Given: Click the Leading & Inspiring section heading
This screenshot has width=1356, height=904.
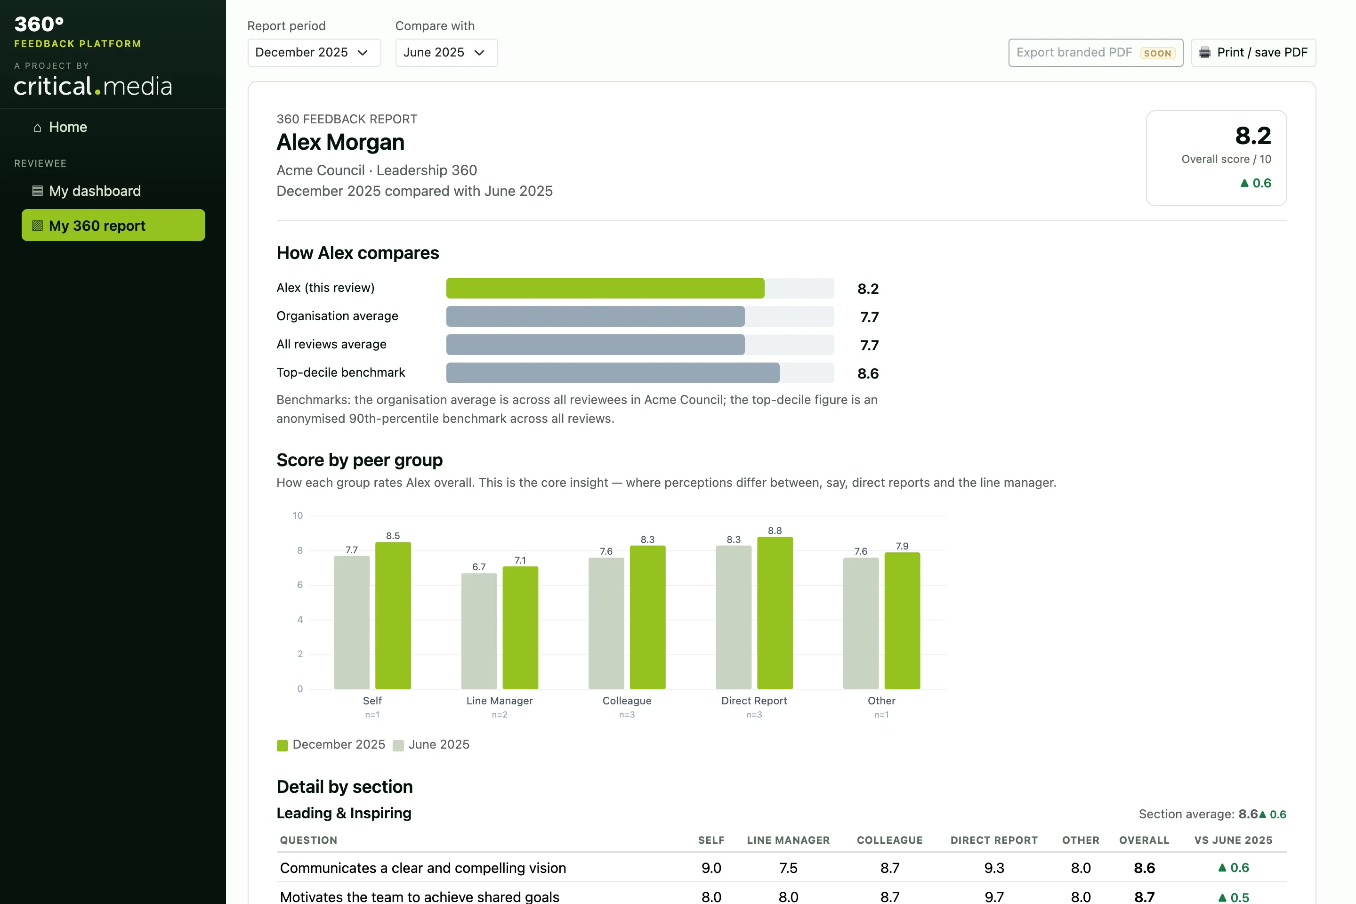Looking at the screenshot, I should point(344,813).
